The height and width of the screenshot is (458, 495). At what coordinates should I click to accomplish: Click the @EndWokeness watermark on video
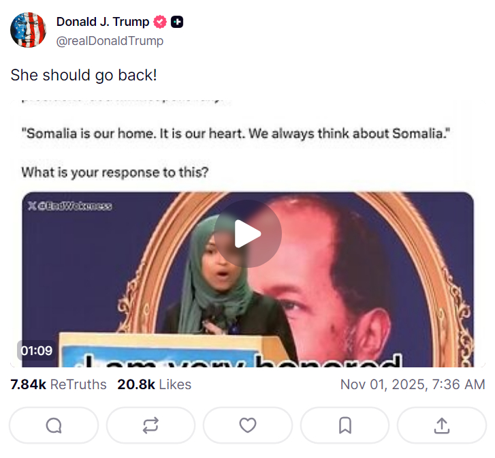pos(69,206)
